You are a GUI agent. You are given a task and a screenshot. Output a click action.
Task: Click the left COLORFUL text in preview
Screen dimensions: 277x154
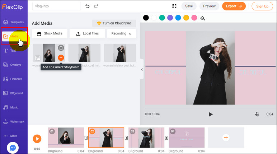tap(168, 72)
